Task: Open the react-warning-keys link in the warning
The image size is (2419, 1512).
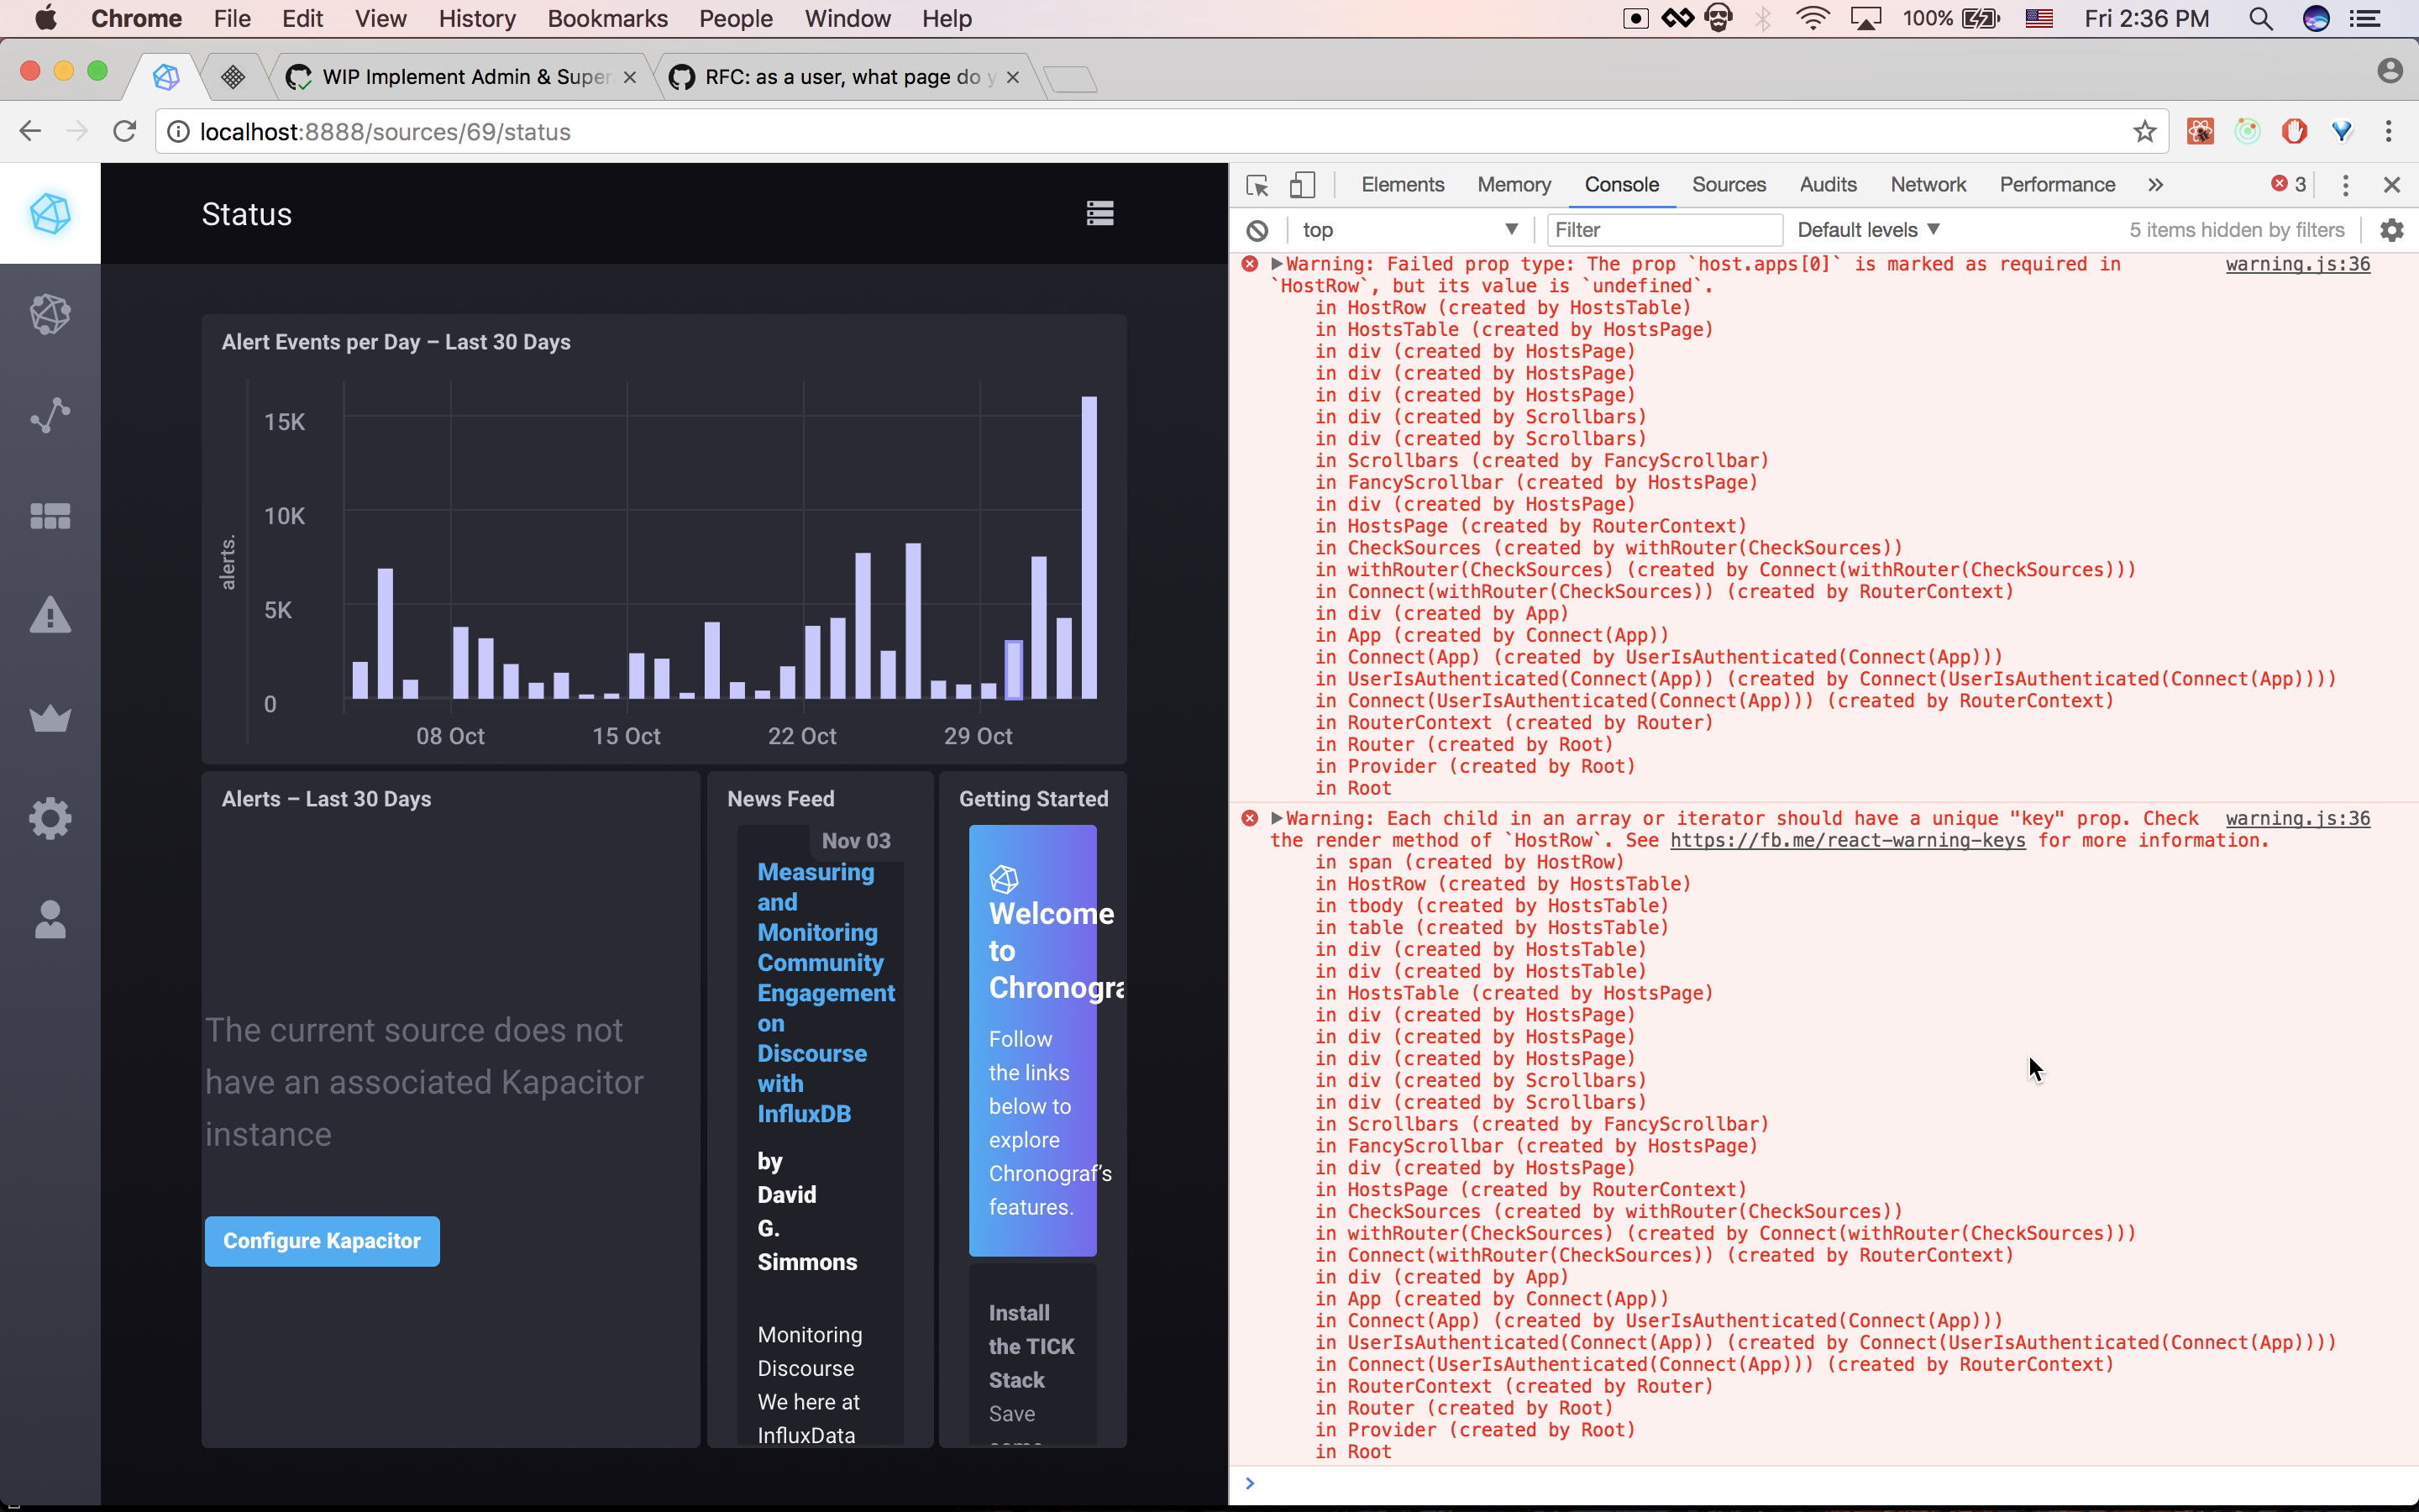Action: (1848, 840)
